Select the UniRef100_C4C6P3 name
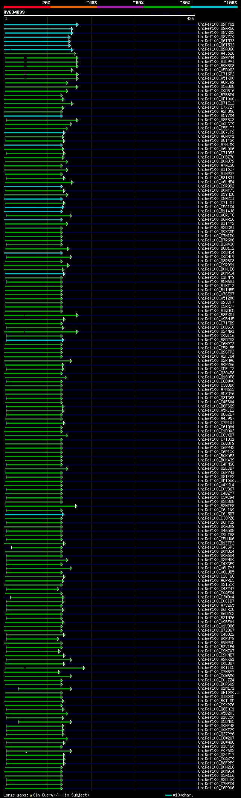Image resolution: width=241 pixels, height=798 pixels. 216,547
